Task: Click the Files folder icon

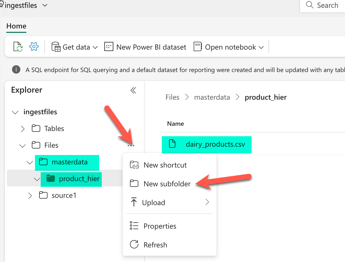Action: point(36,145)
